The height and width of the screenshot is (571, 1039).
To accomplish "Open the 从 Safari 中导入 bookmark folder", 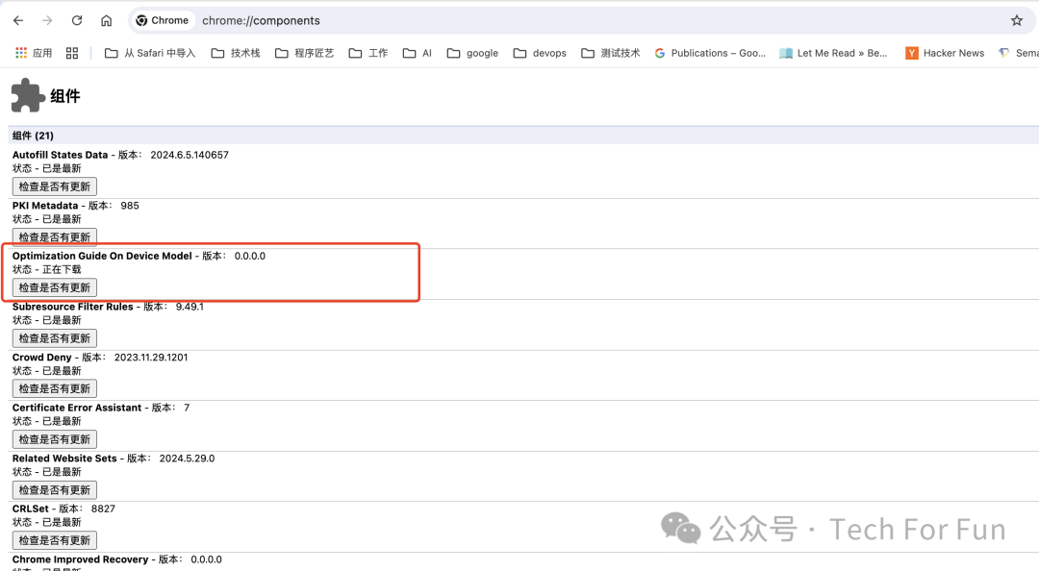I will tap(150, 53).
